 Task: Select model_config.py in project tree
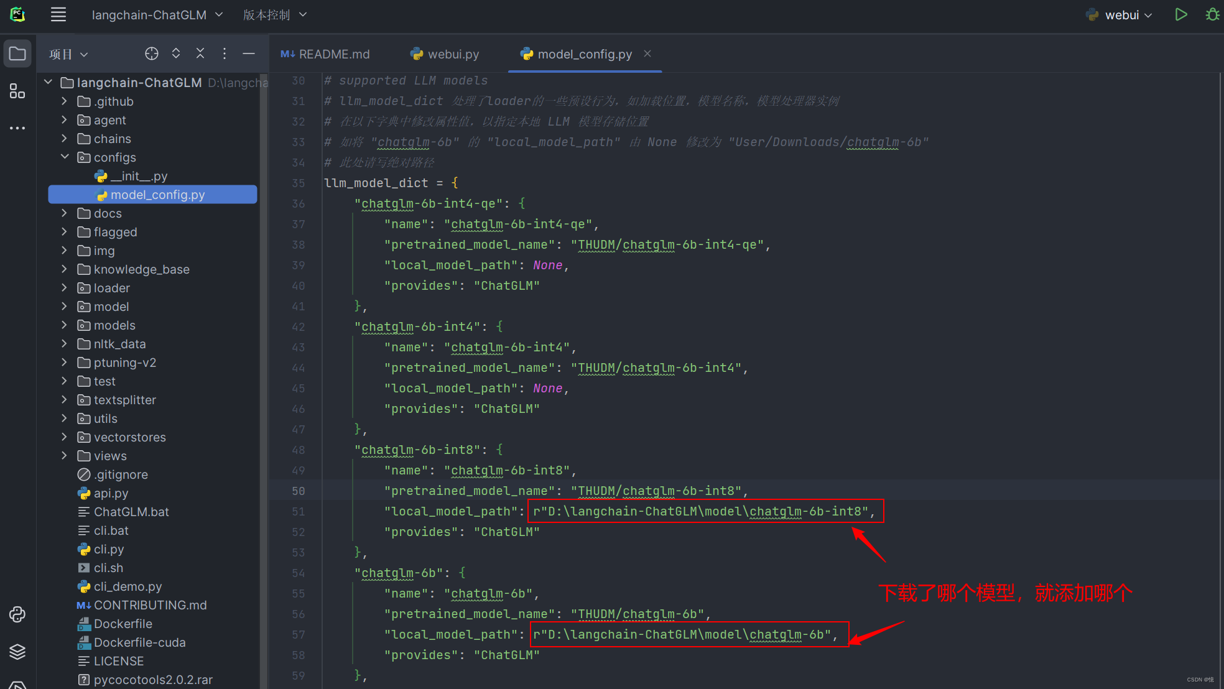point(152,195)
